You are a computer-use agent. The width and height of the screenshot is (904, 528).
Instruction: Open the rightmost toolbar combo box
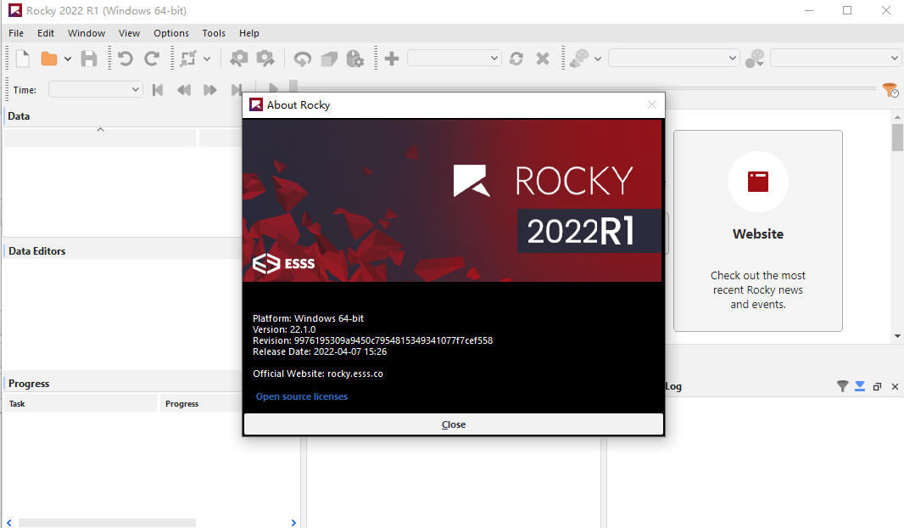point(836,58)
